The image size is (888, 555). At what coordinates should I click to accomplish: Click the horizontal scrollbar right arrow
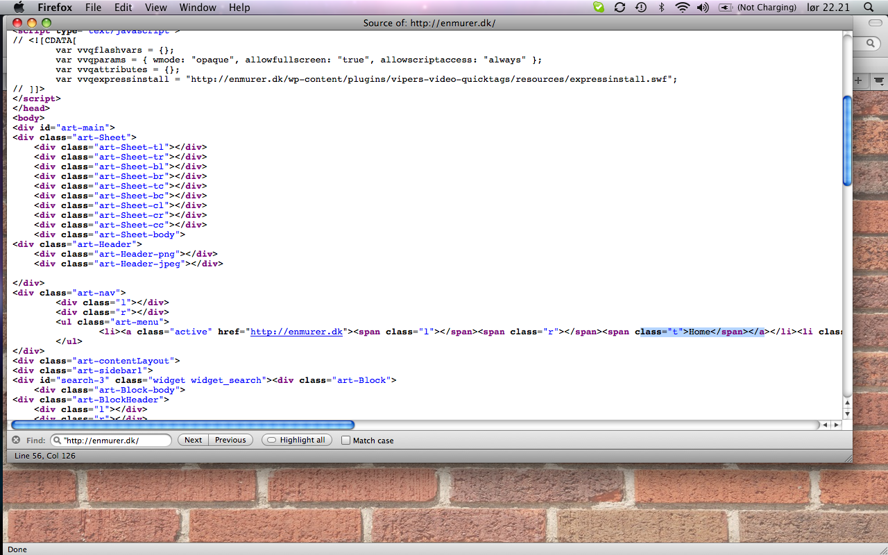[x=837, y=425]
